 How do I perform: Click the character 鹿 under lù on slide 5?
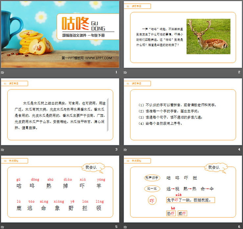point(19,208)
